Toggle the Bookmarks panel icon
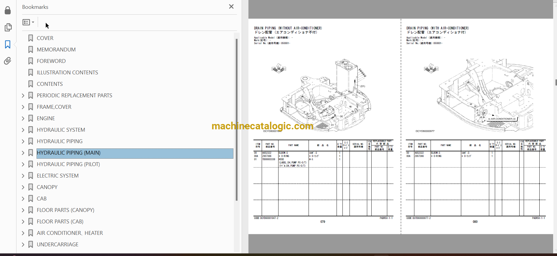 [x=8, y=44]
